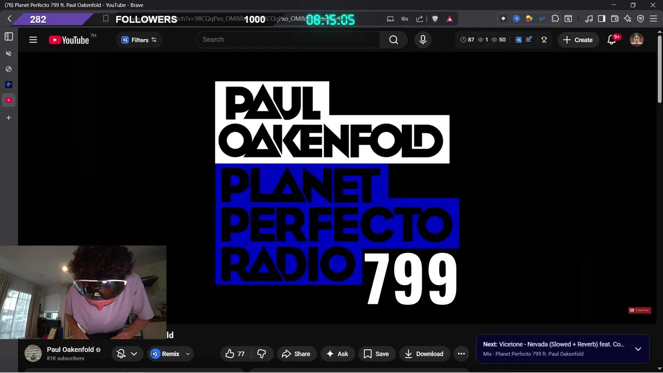Add a new sidebar item with the plus
This screenshot has width=663, height=373.
click(8, 118)
